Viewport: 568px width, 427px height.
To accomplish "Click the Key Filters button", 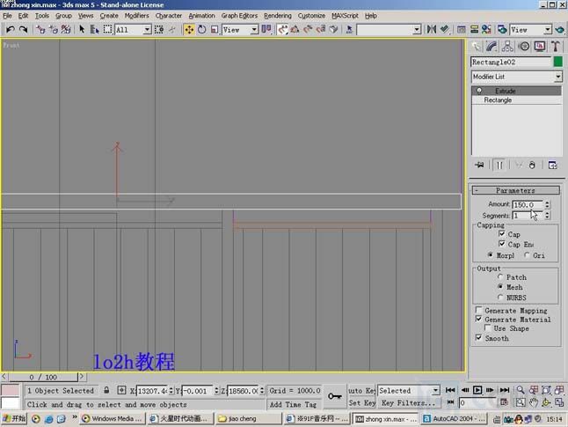I will click(408, 402).
